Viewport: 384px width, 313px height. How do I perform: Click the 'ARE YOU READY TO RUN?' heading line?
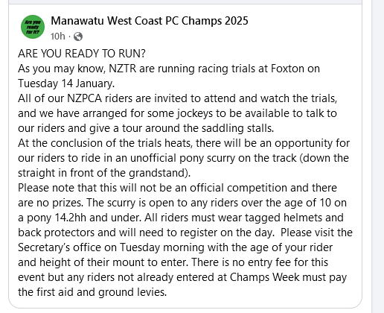click(82, 54)
